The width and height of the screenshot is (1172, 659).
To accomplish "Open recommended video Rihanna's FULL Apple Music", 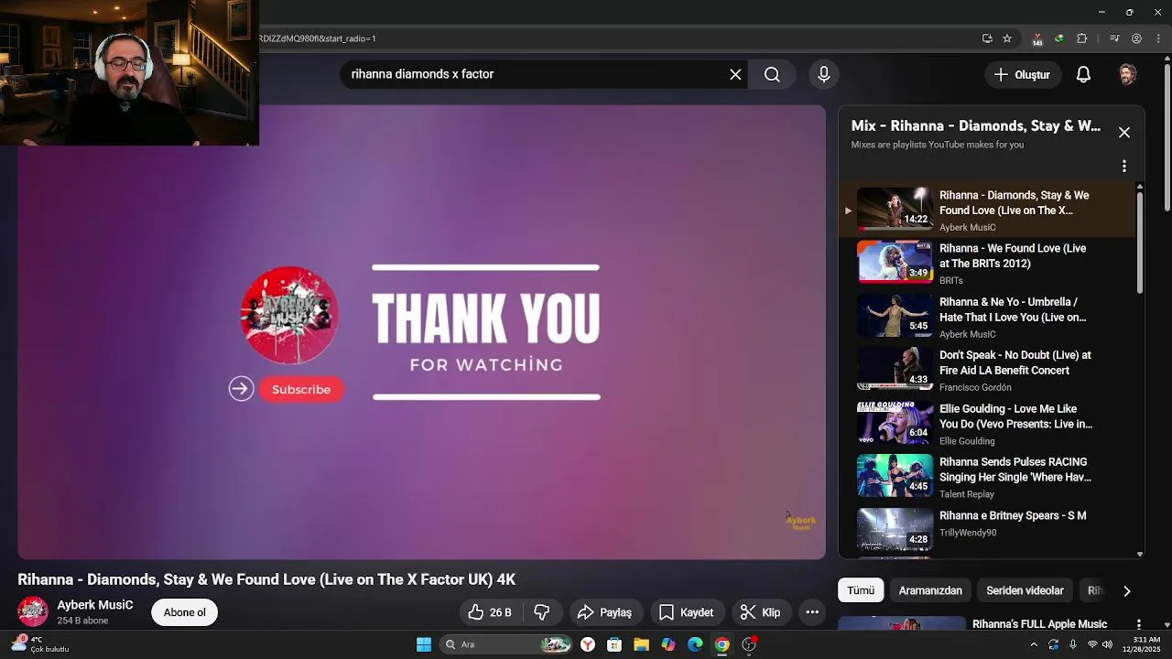I will click(x=1039, y=624).
